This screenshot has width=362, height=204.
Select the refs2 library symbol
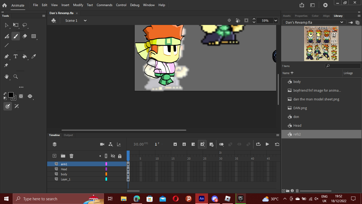click(321, 134)
